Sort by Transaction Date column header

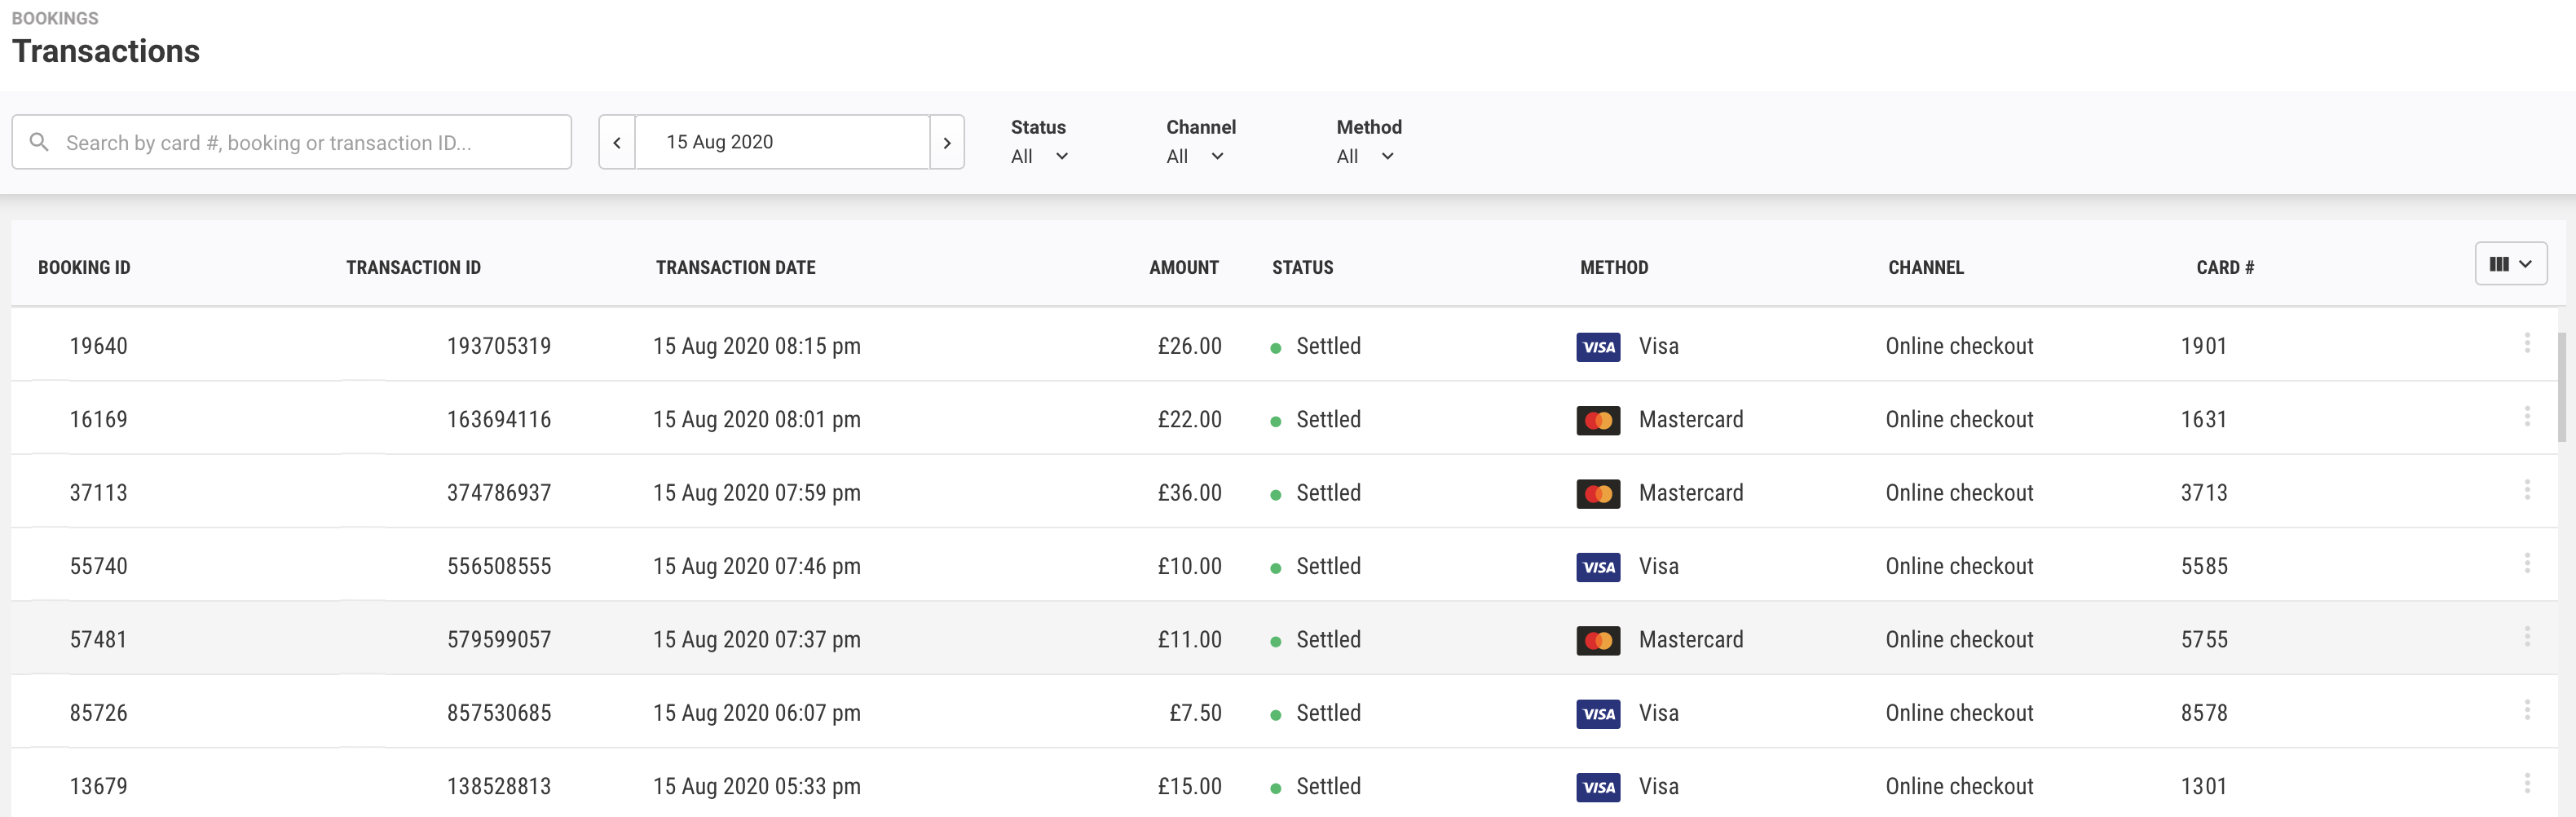pos(735,268)
